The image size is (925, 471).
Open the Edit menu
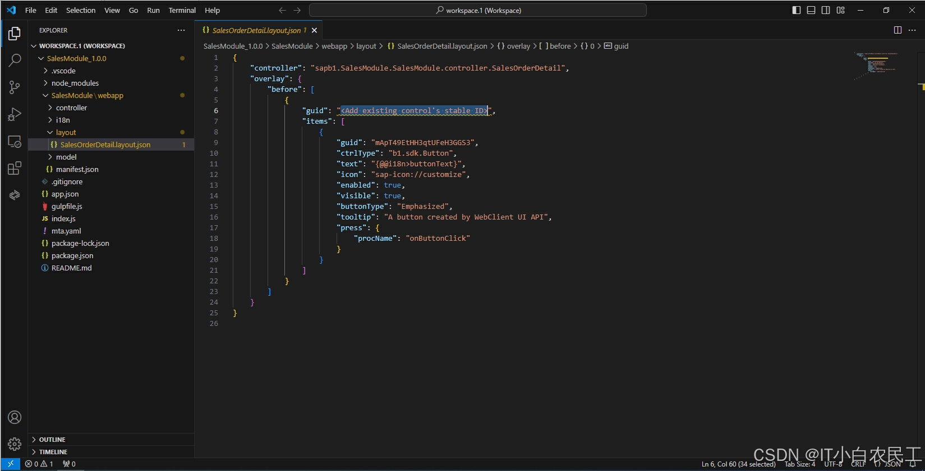coord(51,10)
